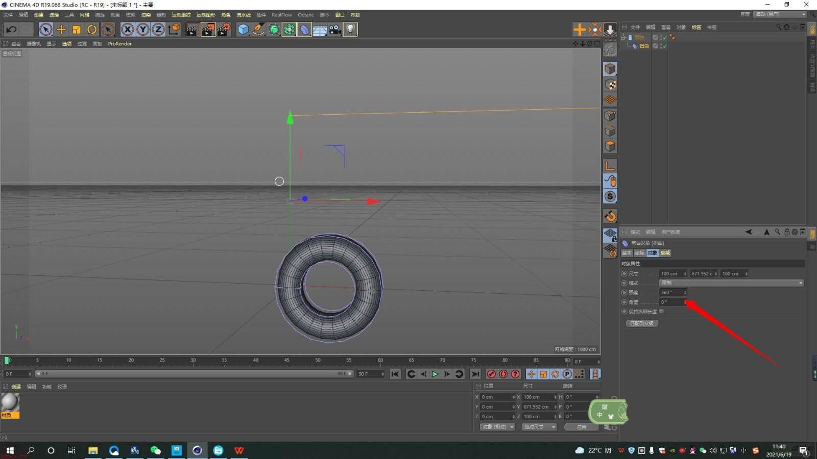Open the 选择 menu
The height and width of the screenshot is (459, 817).
(x=54, y=15)
